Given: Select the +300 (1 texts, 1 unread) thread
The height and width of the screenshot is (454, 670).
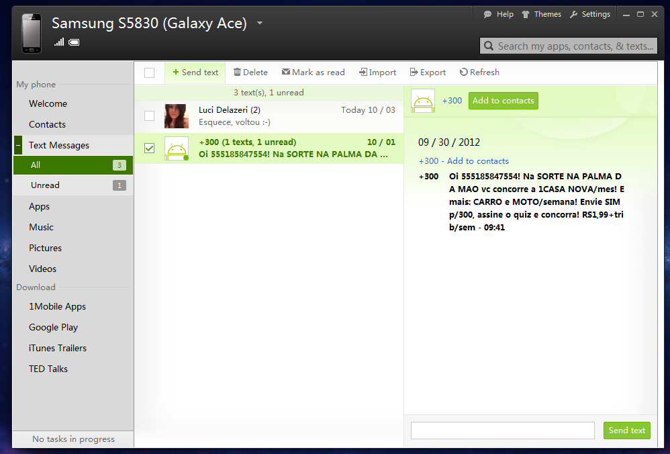Looking at the screenshot, I should coord(269,148).
